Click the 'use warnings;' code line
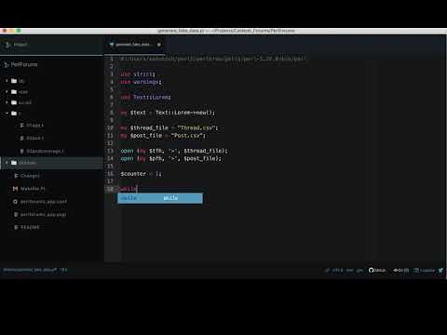 coord(141,82)
